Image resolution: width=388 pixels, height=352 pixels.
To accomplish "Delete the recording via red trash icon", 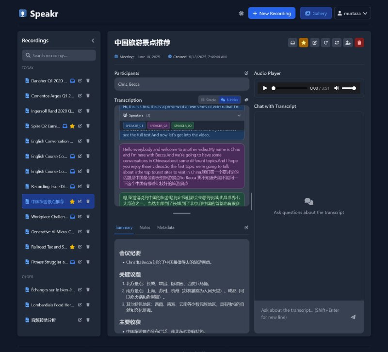I will 359,43.
